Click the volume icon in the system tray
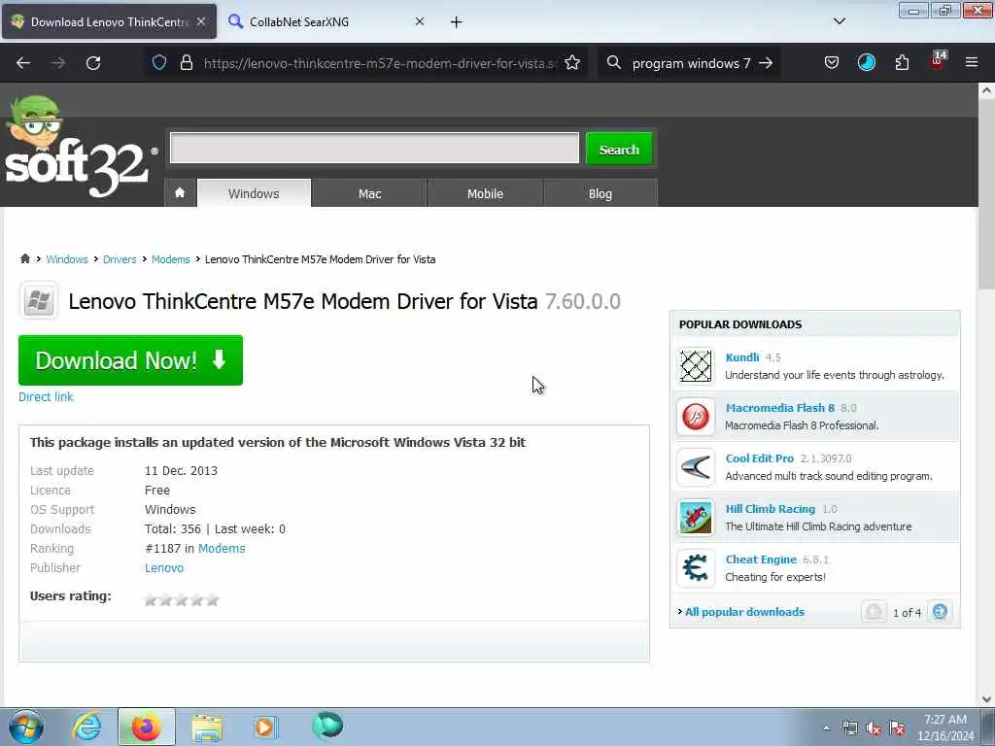Screen dimensions: 995x746 pyautogui.click(x=874, y=729)
